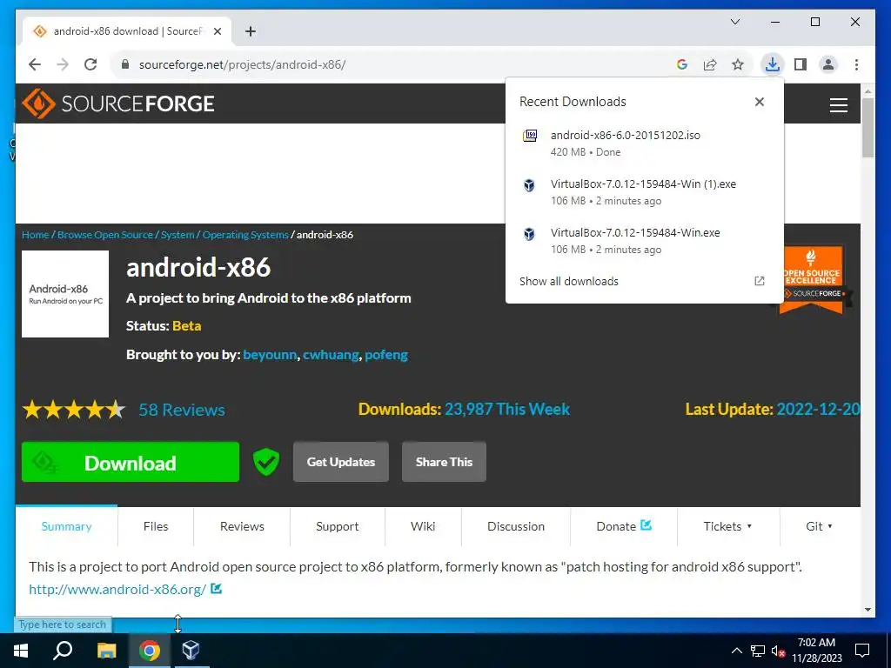This screenshot has width=891, height=668.
Task: Show hidden system tray icons
Action: 736,651
